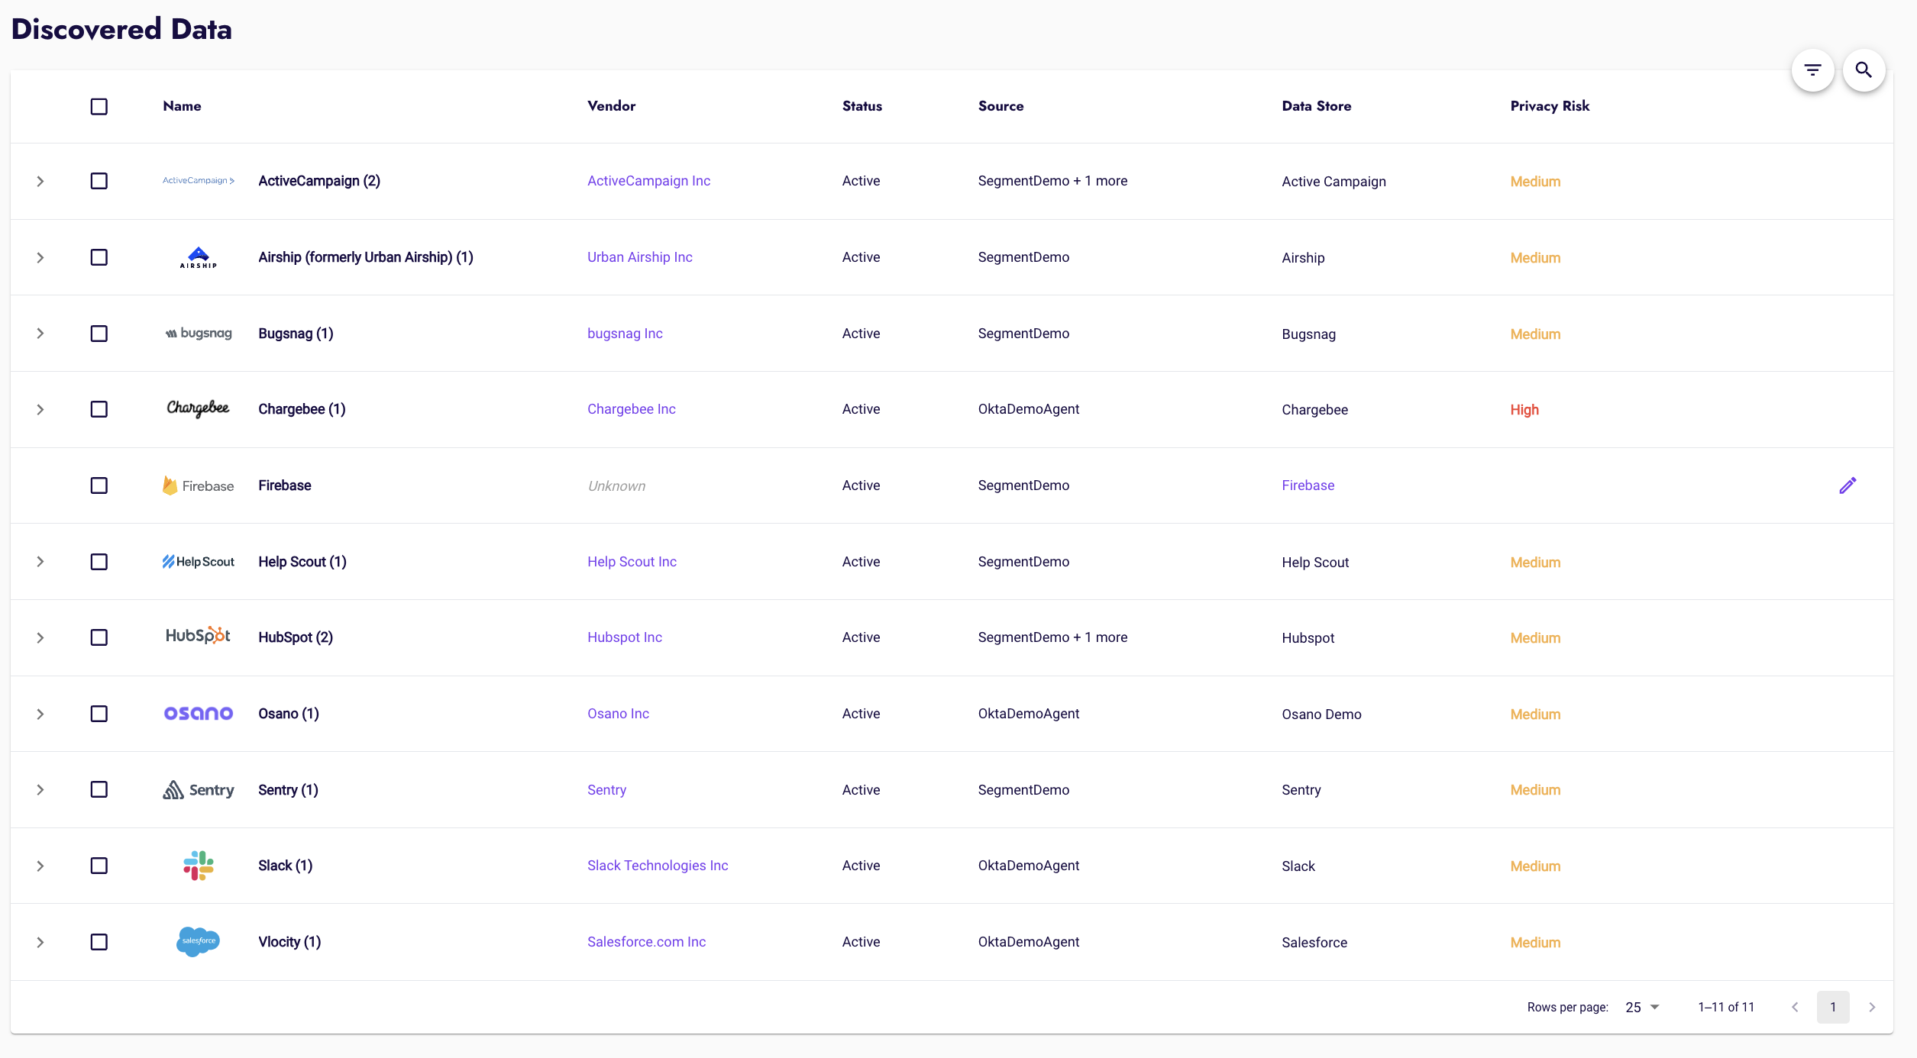Check the Vlocity row checkbox
This screenshot has width=1917, height=1058.
click(99, 942)
